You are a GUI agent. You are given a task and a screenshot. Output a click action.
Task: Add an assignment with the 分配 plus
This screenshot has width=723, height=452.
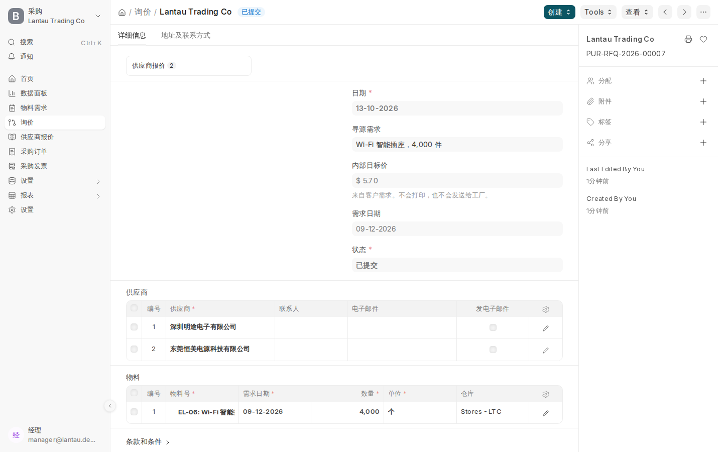click(x=703, y=81)
